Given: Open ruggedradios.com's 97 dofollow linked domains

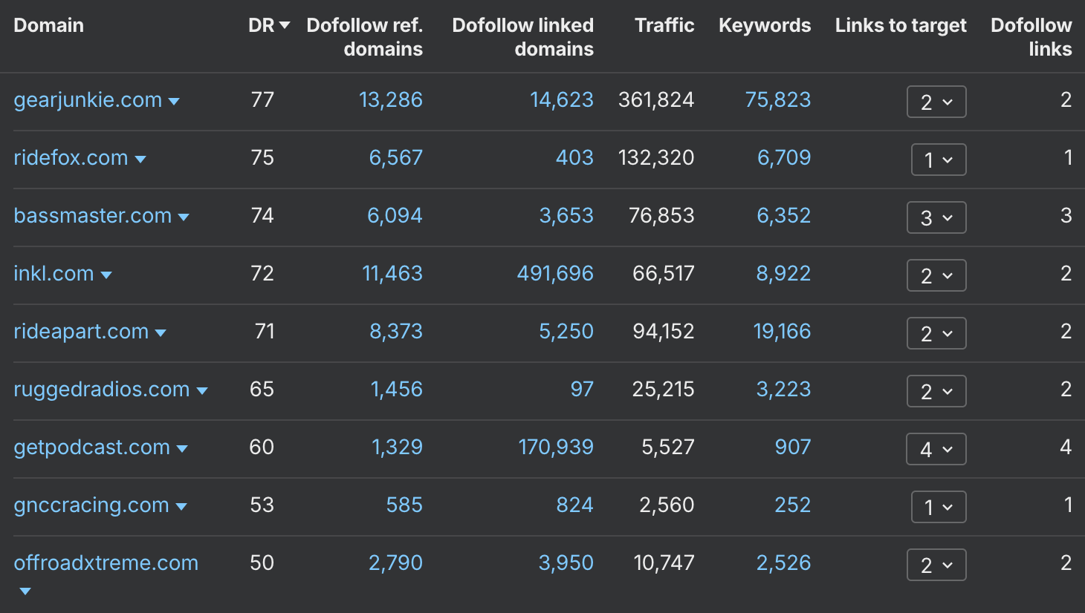Looking at the screenshot, I should point(582,390).
